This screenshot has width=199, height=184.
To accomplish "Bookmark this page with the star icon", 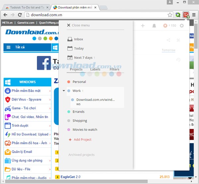I will (x=170, y=15).
